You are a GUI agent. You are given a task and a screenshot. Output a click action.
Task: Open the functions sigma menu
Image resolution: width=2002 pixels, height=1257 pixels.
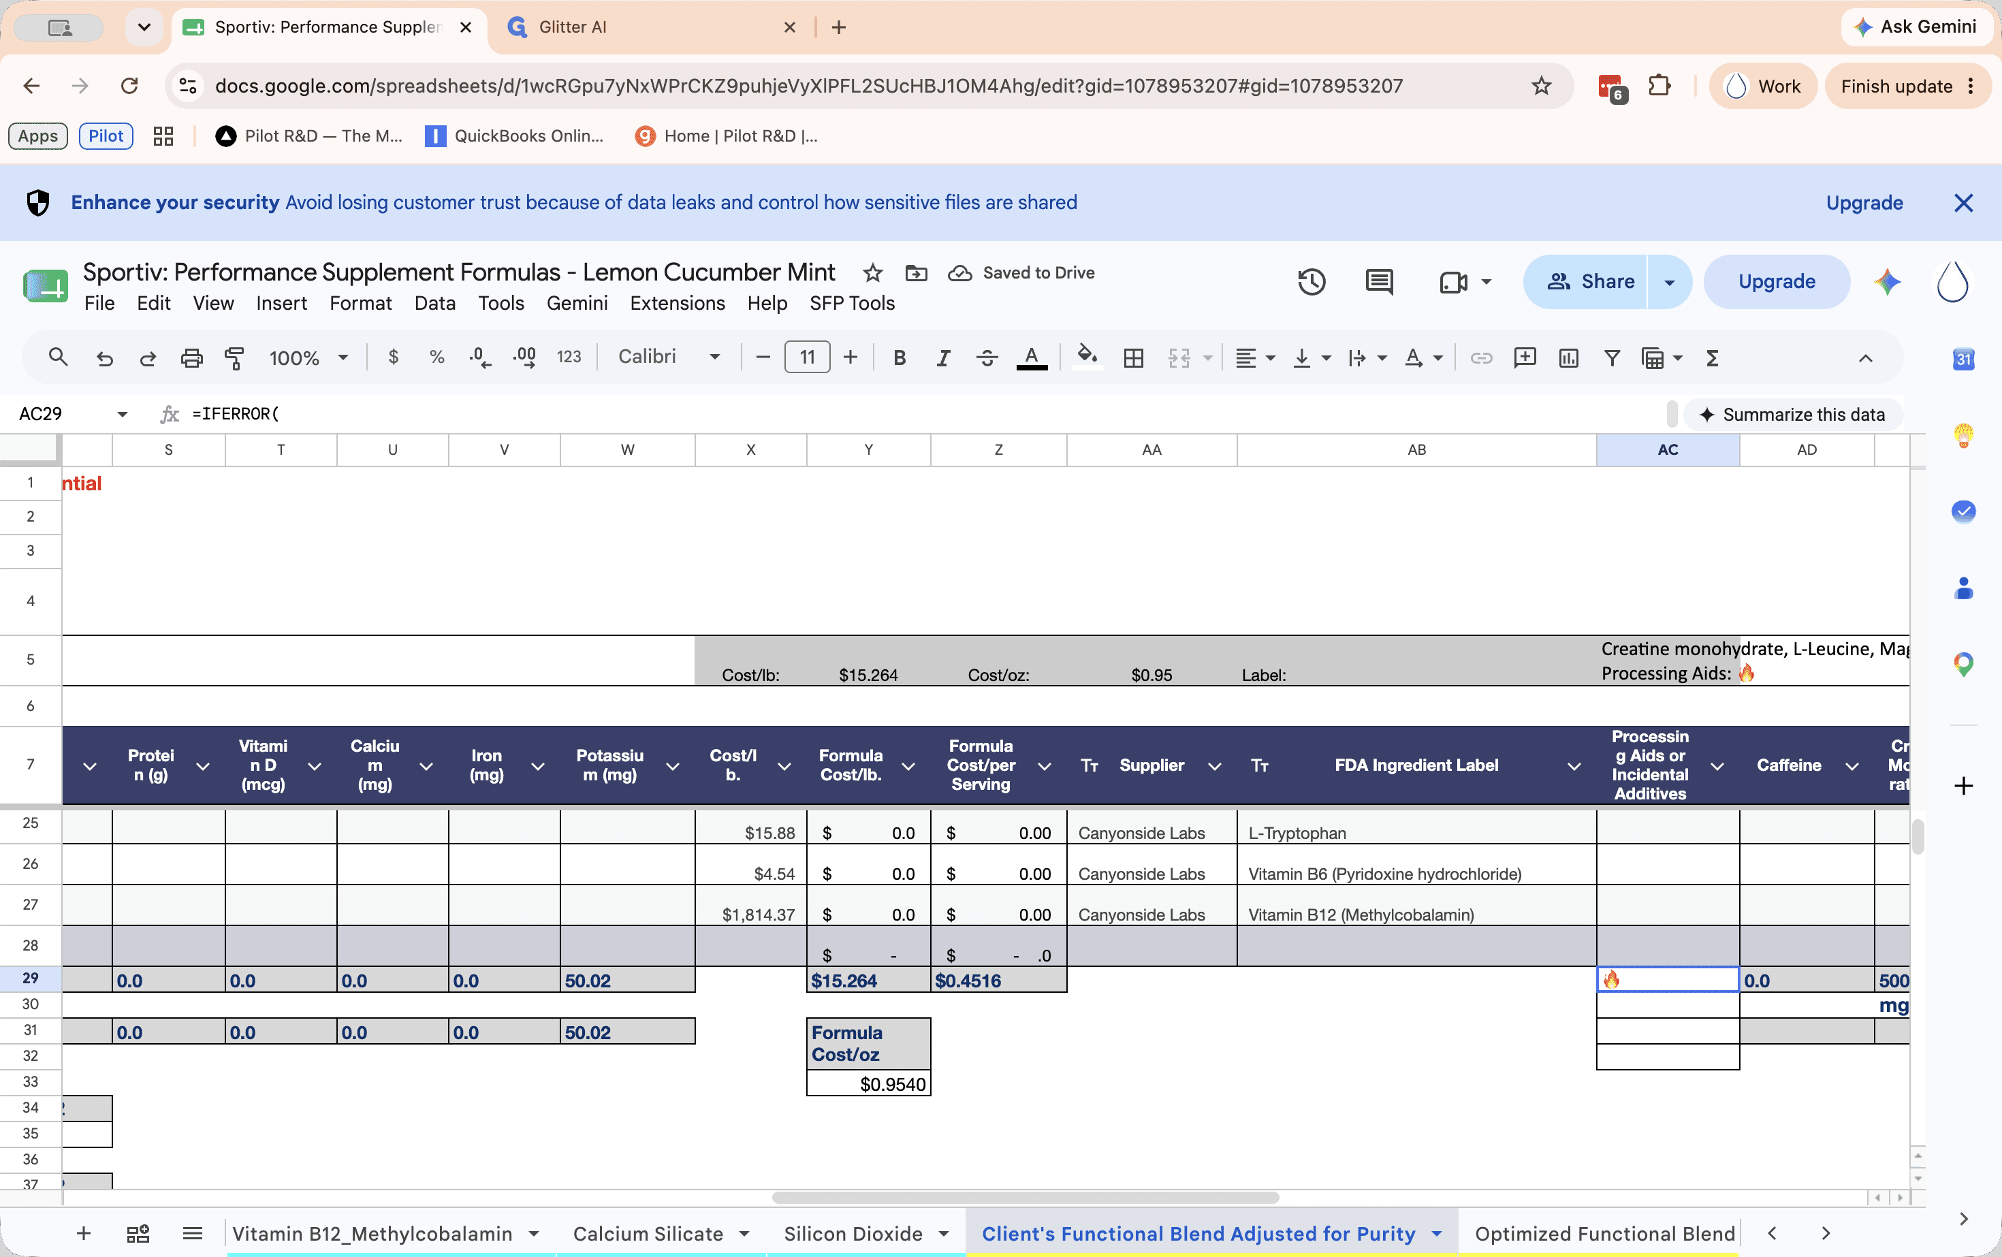(x=1712, y=357)
